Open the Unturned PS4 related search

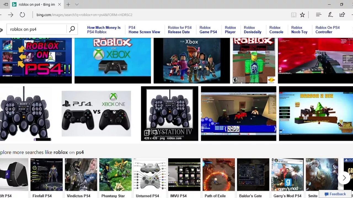150,178
